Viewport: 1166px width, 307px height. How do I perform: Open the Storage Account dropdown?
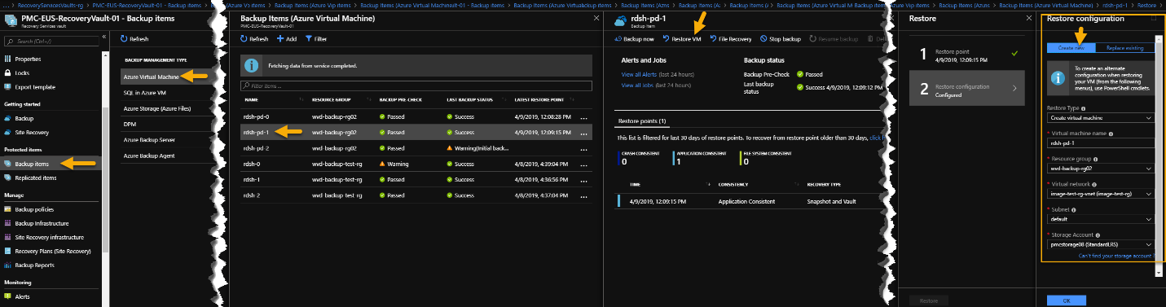(x=1100, y=244)
